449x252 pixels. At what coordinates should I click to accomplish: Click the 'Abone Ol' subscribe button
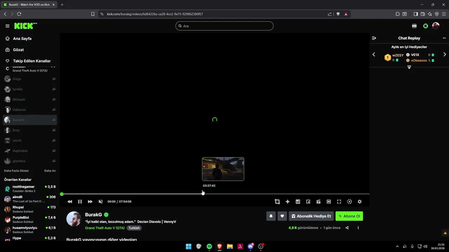[x=349, y=216]
